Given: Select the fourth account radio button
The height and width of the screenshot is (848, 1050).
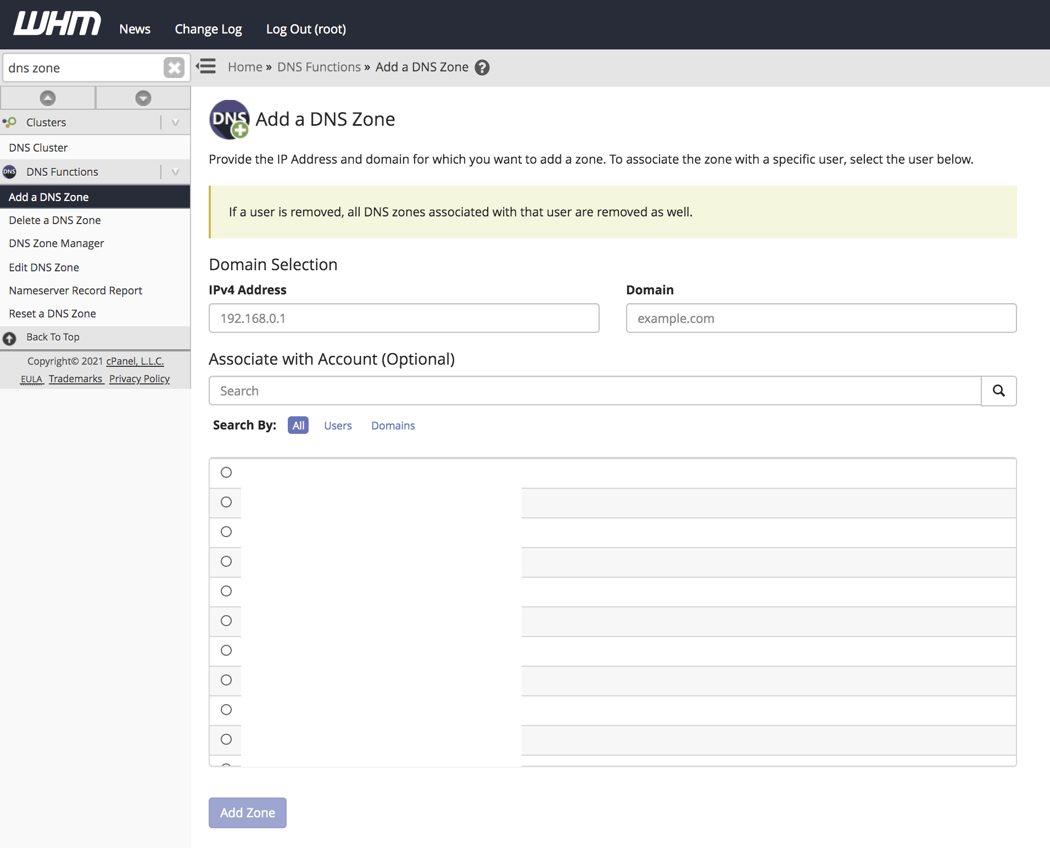Looking at the screenshot, I should point(226,561).
